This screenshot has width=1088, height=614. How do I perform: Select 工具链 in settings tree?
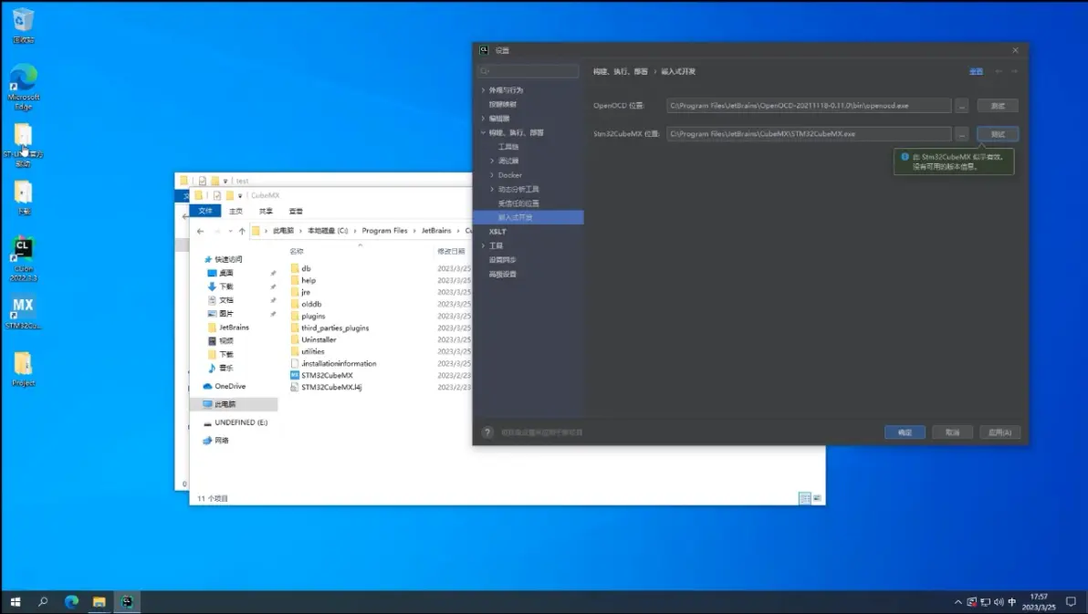[507, 147]
